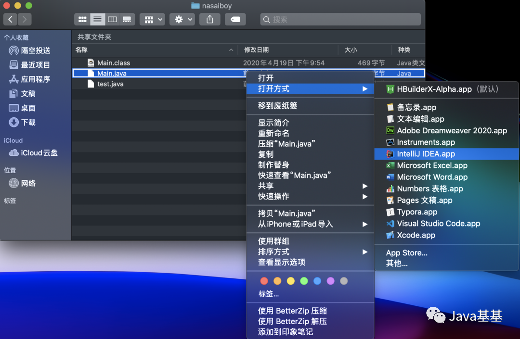Apply the blue tag color
Viewport: 520px width, 339px height.
coord(317,281)
